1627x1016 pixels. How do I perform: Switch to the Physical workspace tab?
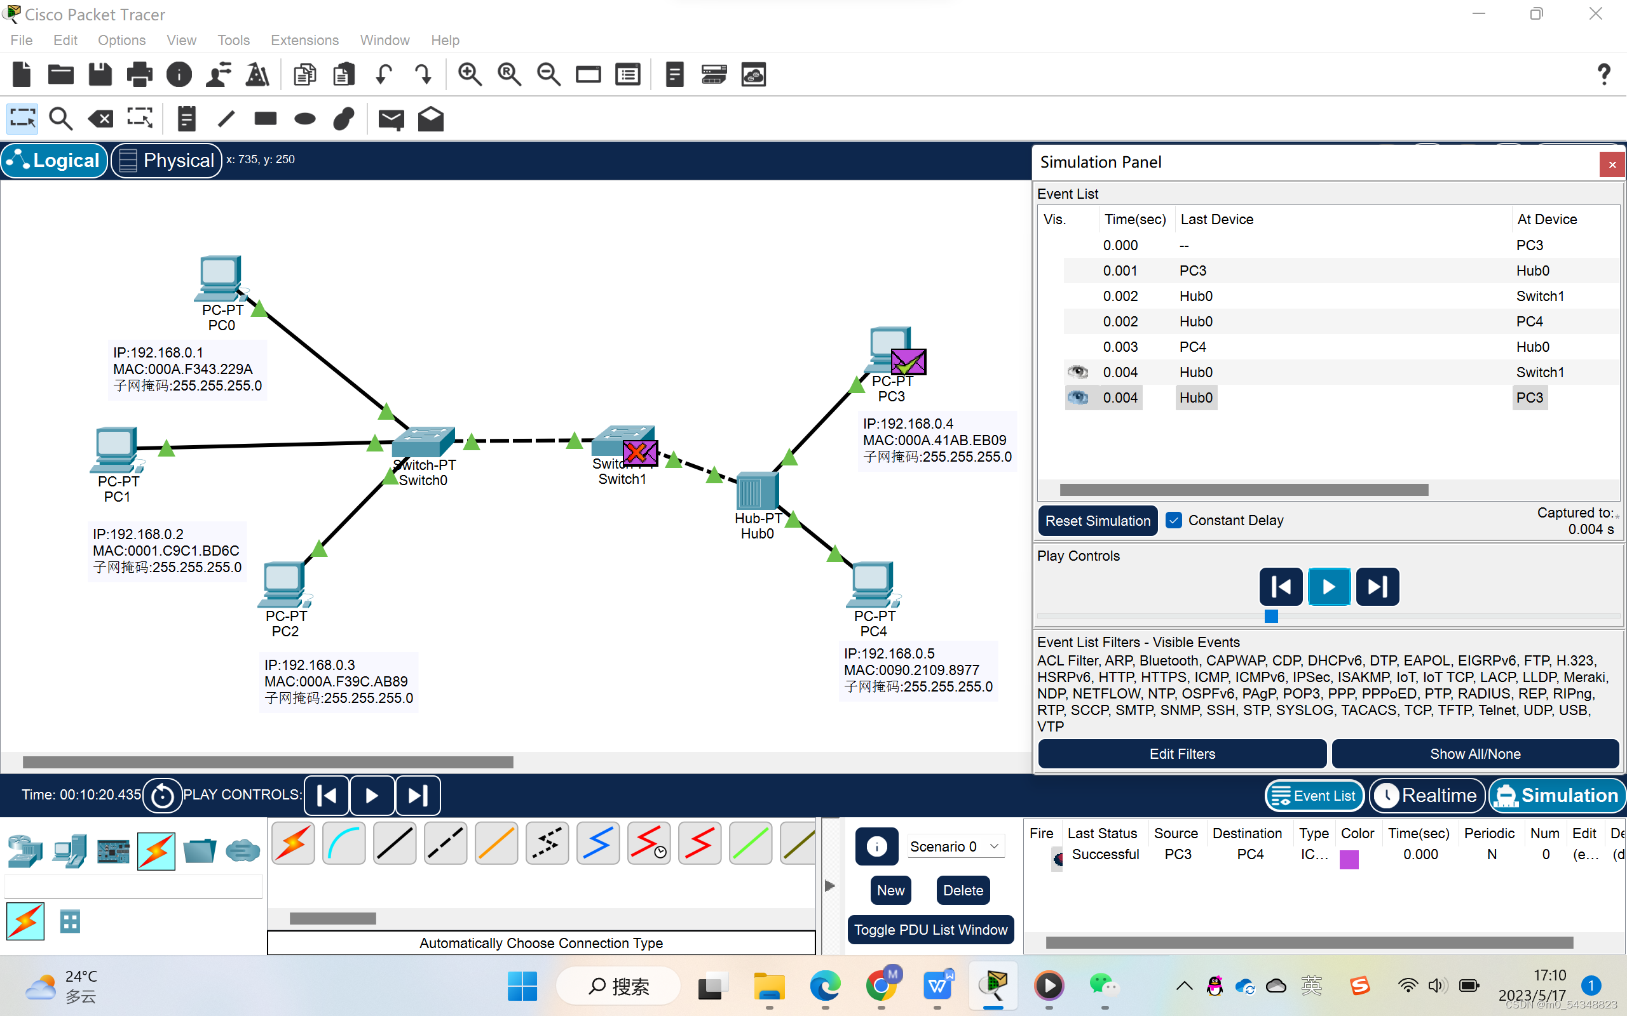(x=167, y=161)
